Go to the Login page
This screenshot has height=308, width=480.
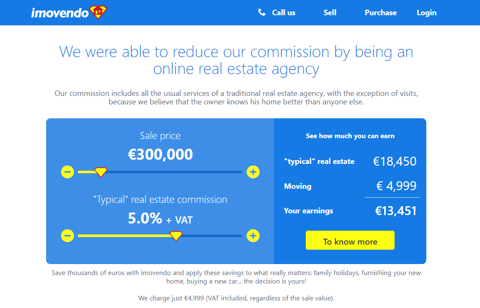tap(426, 13)
